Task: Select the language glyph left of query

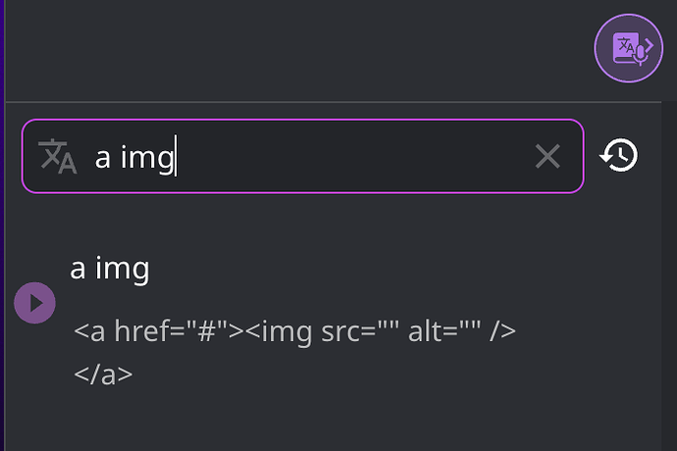Action: [x=58, y=156]
